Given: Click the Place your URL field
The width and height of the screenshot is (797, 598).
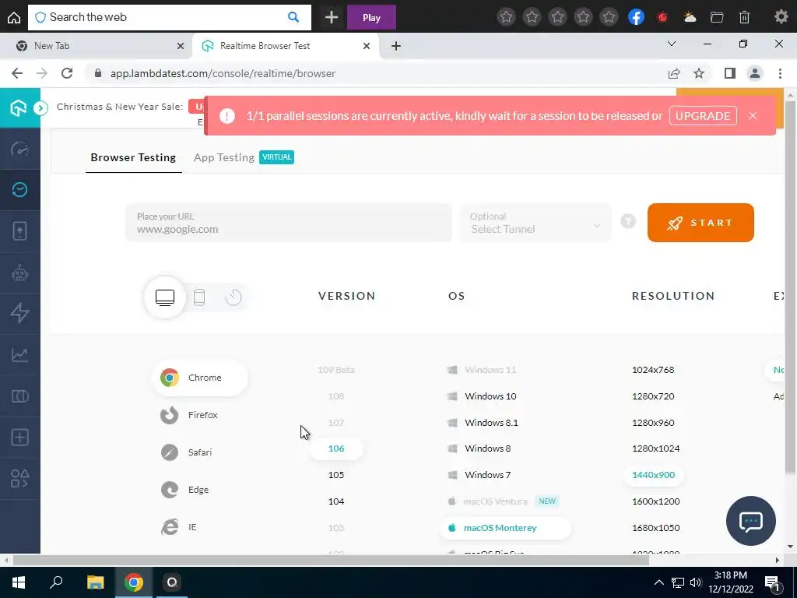Looking at the screenshot, I should tap(289, 223).
